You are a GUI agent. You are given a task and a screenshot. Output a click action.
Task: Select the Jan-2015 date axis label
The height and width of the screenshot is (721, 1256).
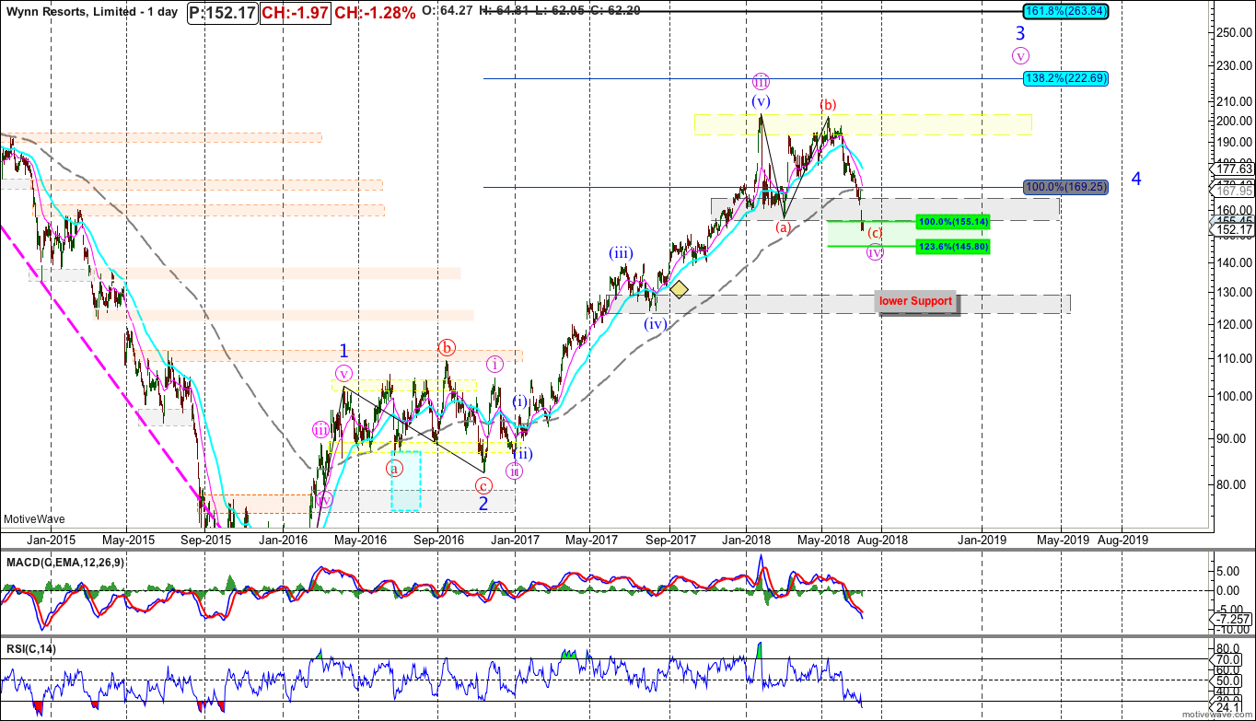point(50,540)
